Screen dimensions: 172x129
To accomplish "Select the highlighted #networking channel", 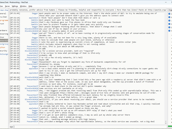I will point(4,41).
